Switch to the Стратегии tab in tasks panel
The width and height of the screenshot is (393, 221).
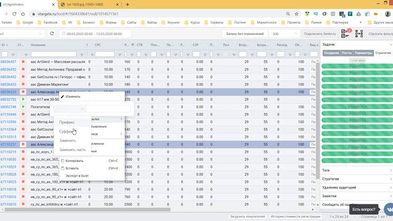[383, 53]
